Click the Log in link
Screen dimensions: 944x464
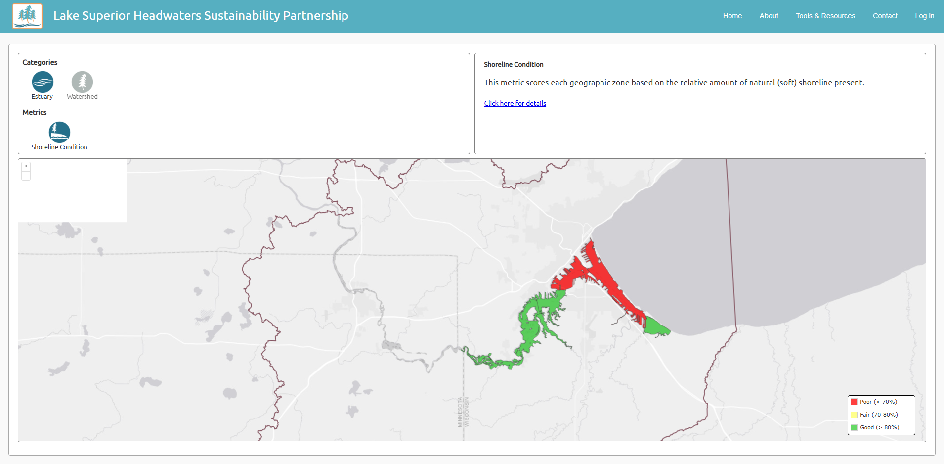coord(924,16)
